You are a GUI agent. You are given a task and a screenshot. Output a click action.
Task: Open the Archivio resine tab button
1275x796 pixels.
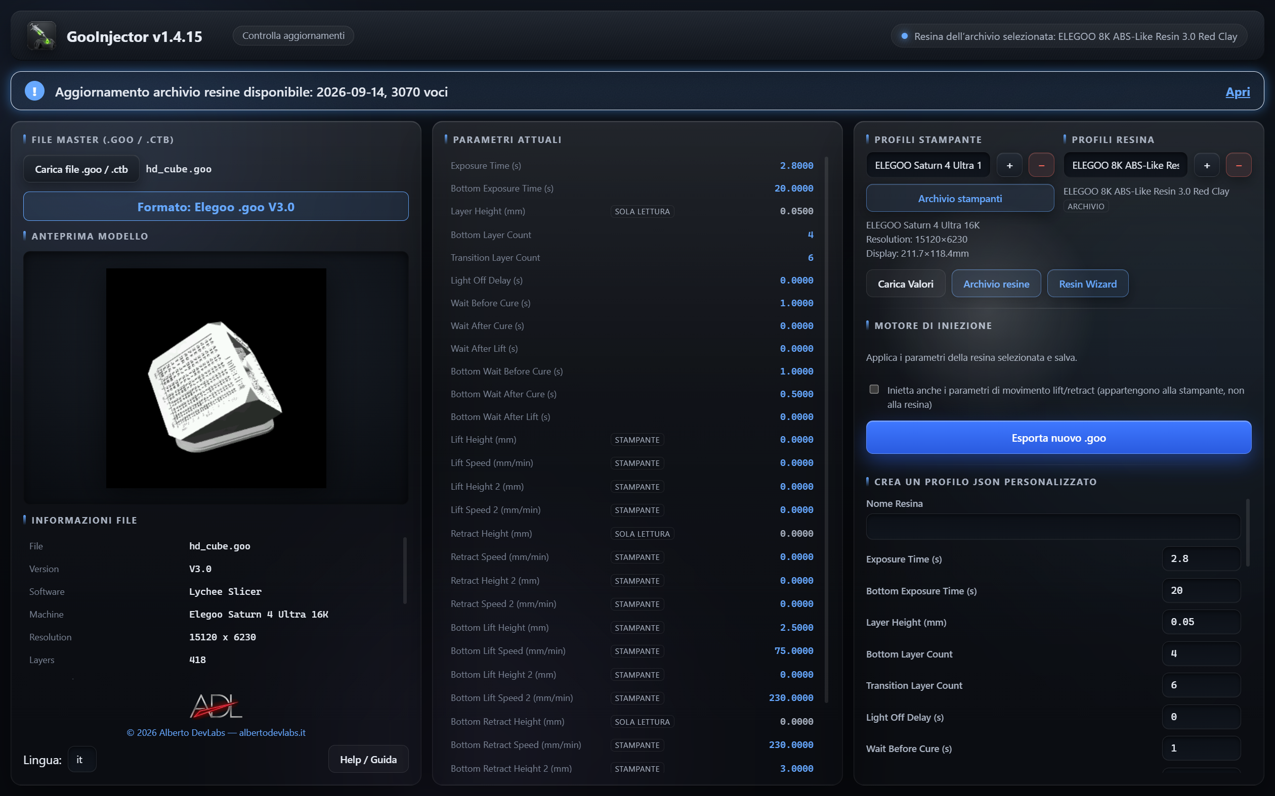tap(996, 284)
